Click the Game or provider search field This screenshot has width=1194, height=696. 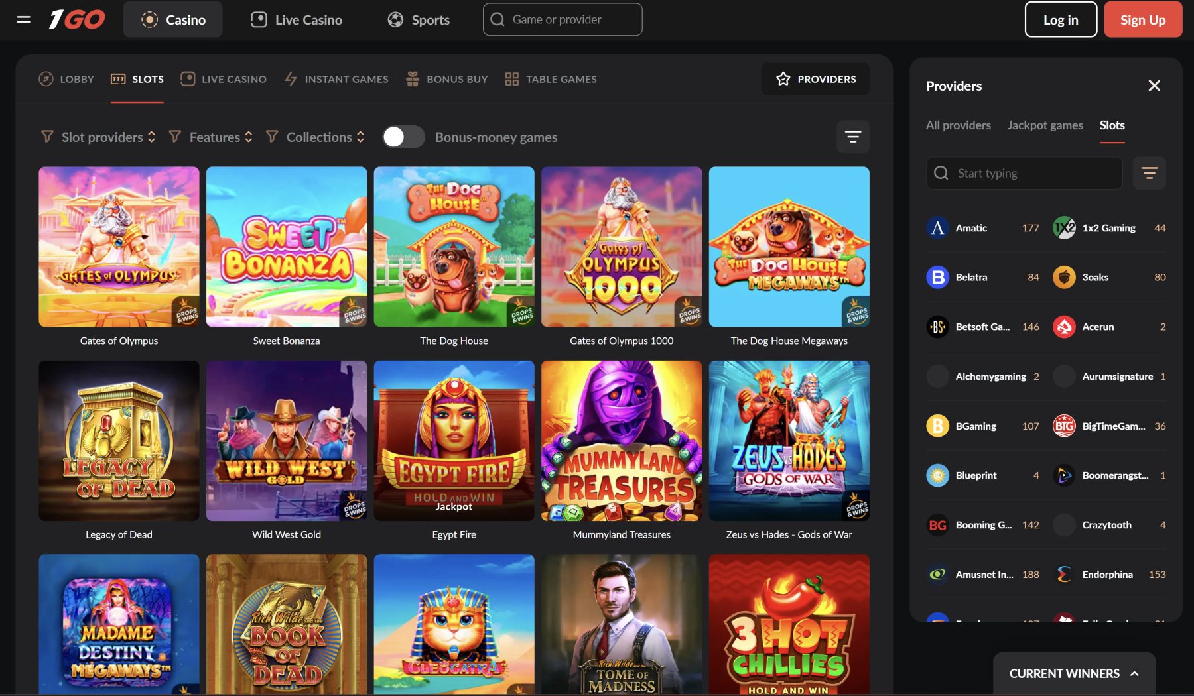pyautogui.click(x=563, y=19)
